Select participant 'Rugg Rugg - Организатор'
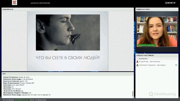 (x=150, y=62)
